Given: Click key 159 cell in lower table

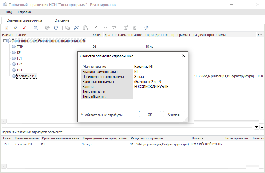Looking at the screenshot, I should (6, 144).
